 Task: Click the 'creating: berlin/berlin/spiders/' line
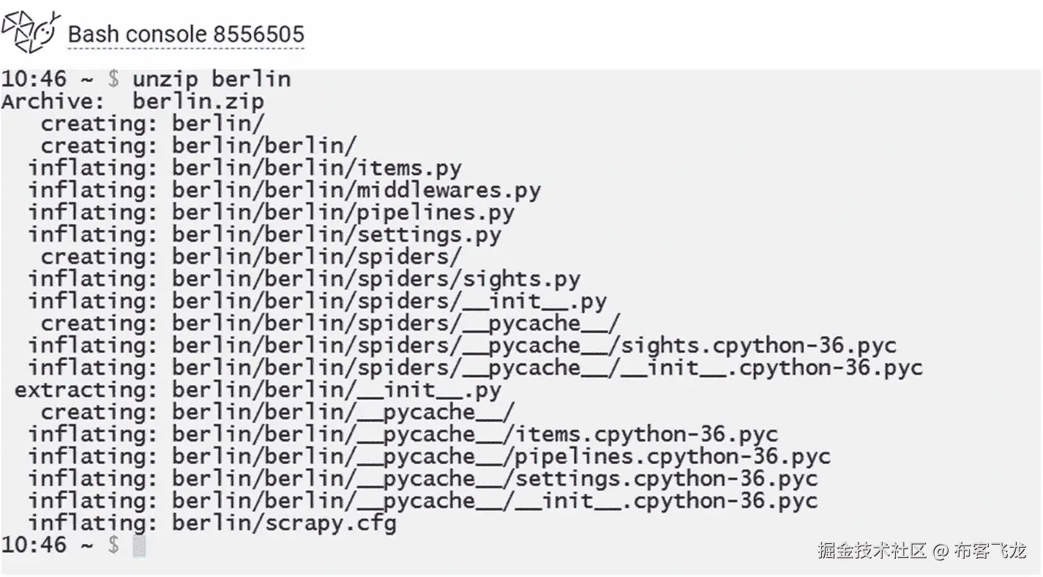(x=251, y=257)
